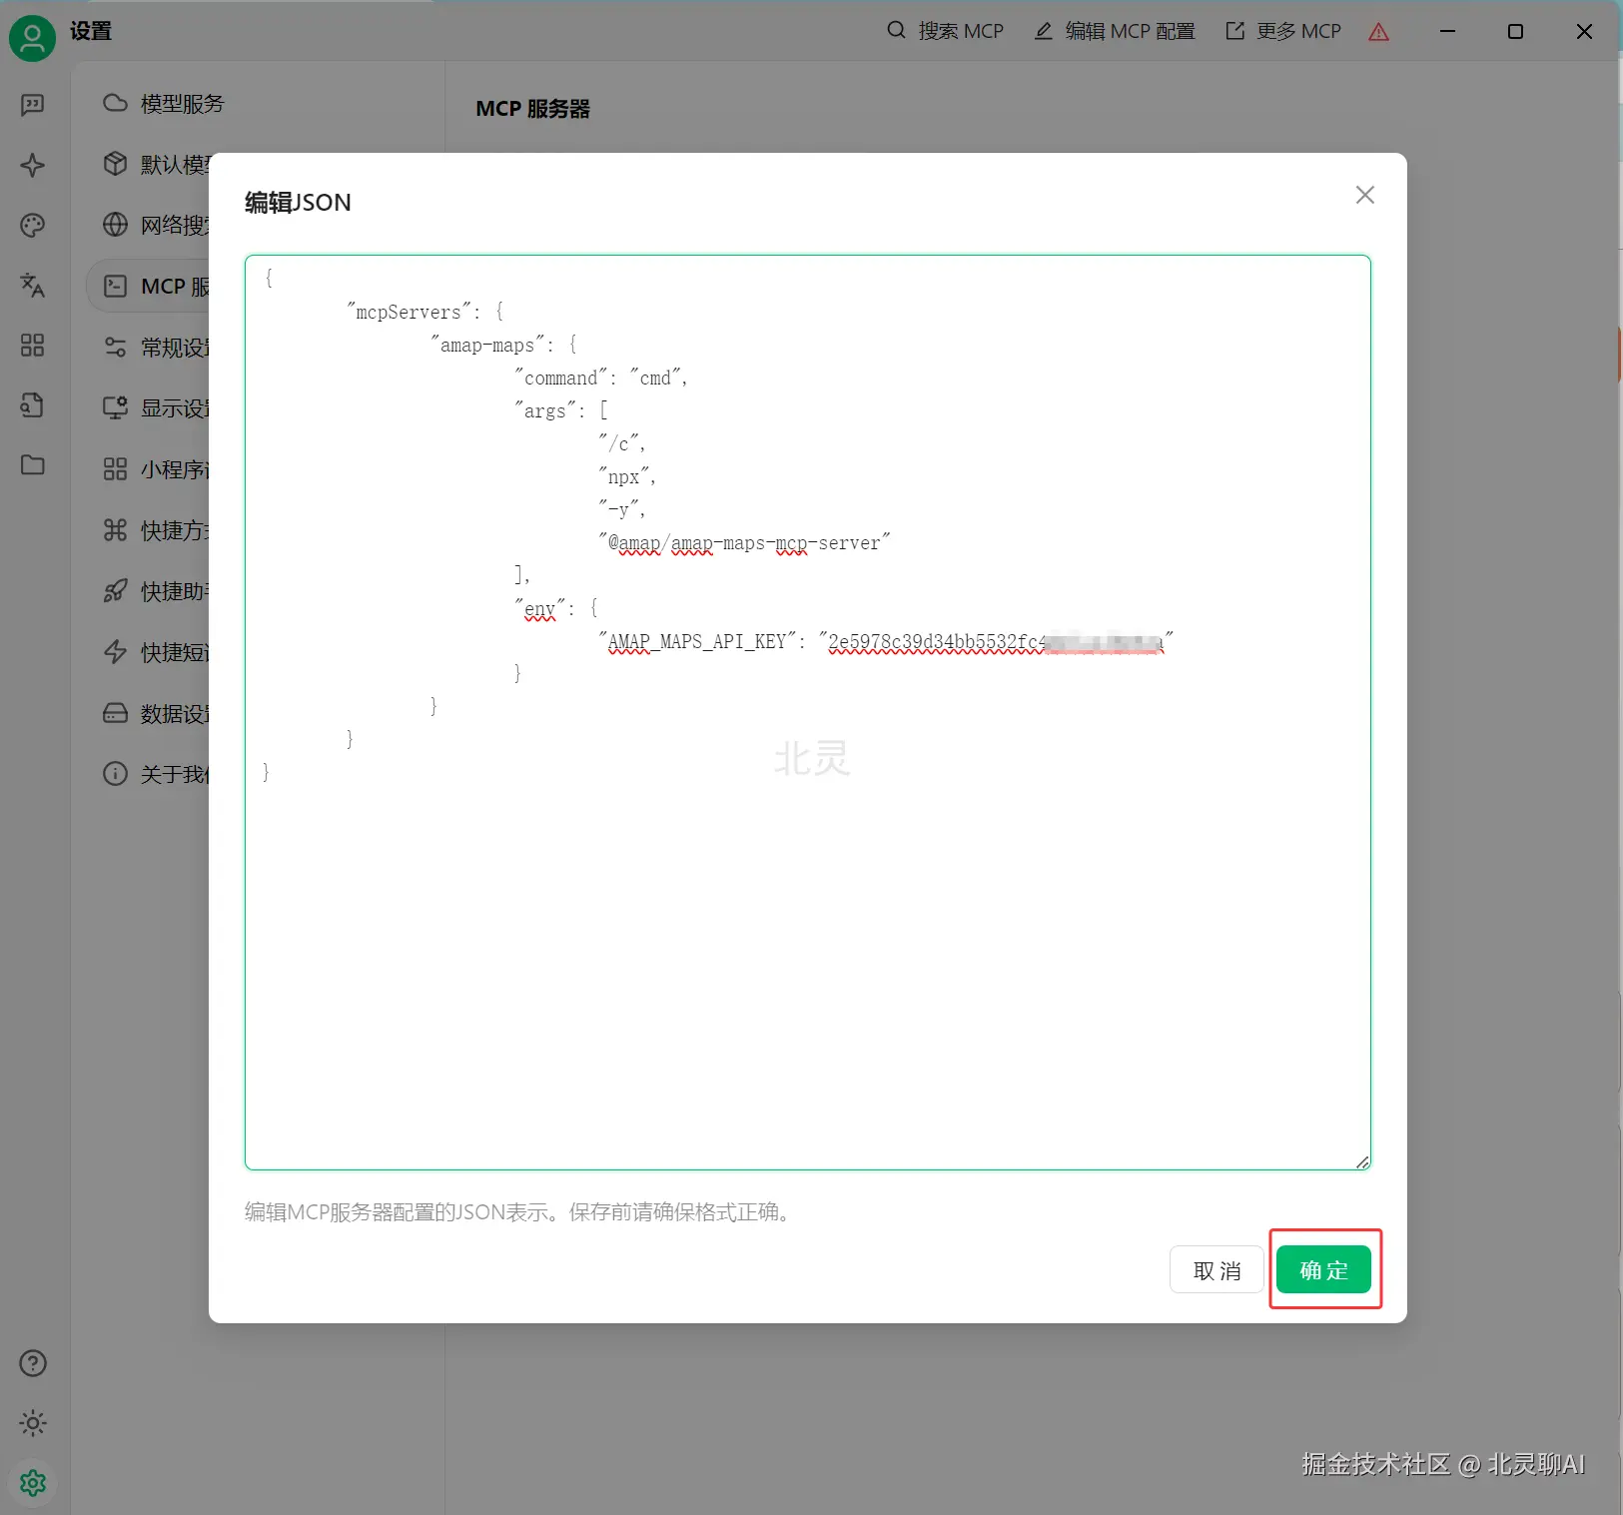
Task: Toggle the sun theme icon
Action: click(33, 1423)
